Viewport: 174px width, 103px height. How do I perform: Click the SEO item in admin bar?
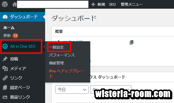112,4
